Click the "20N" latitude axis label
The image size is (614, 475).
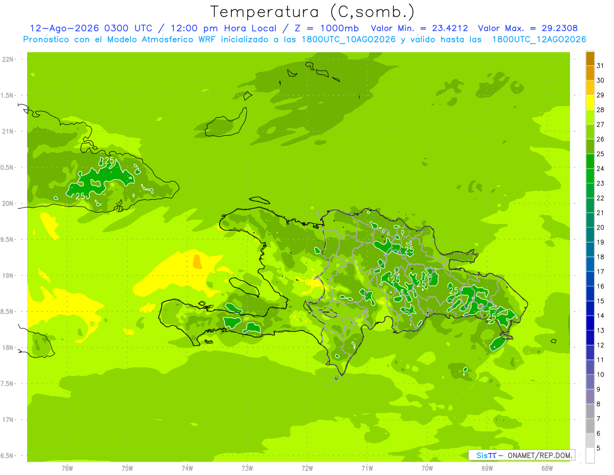(x=8, y=203)
